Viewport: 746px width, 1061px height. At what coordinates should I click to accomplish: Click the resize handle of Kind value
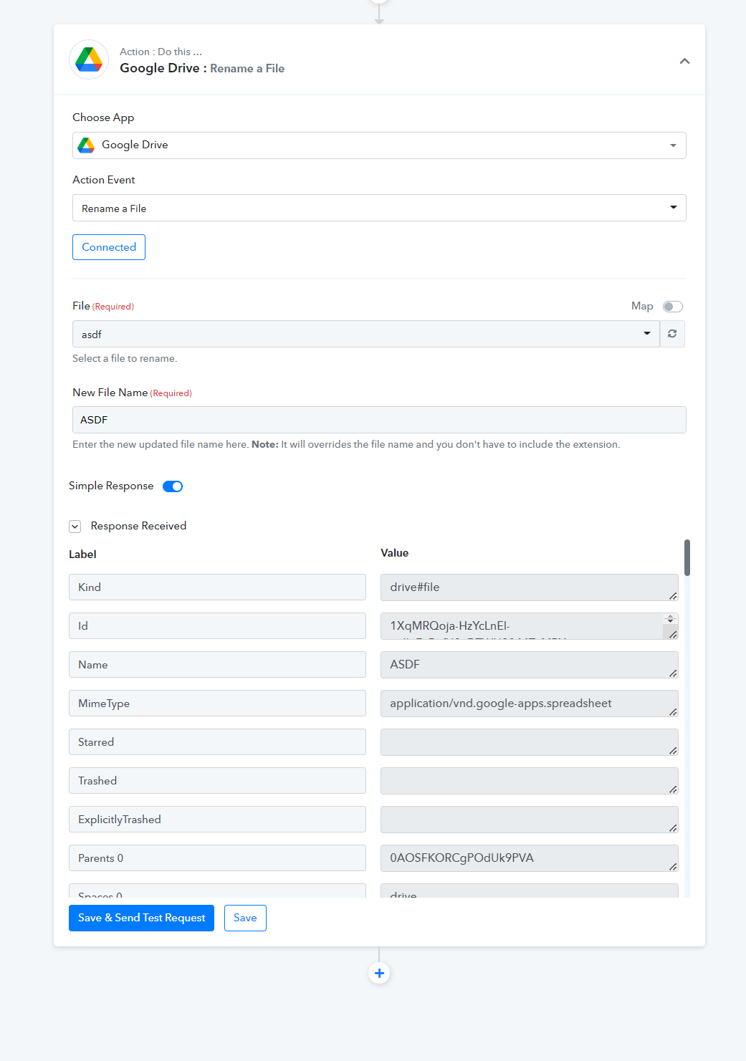(x=673, y=596)
